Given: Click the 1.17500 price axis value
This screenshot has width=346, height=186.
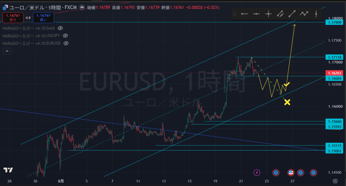Looking at the screenshot, I should click(335, 40).
